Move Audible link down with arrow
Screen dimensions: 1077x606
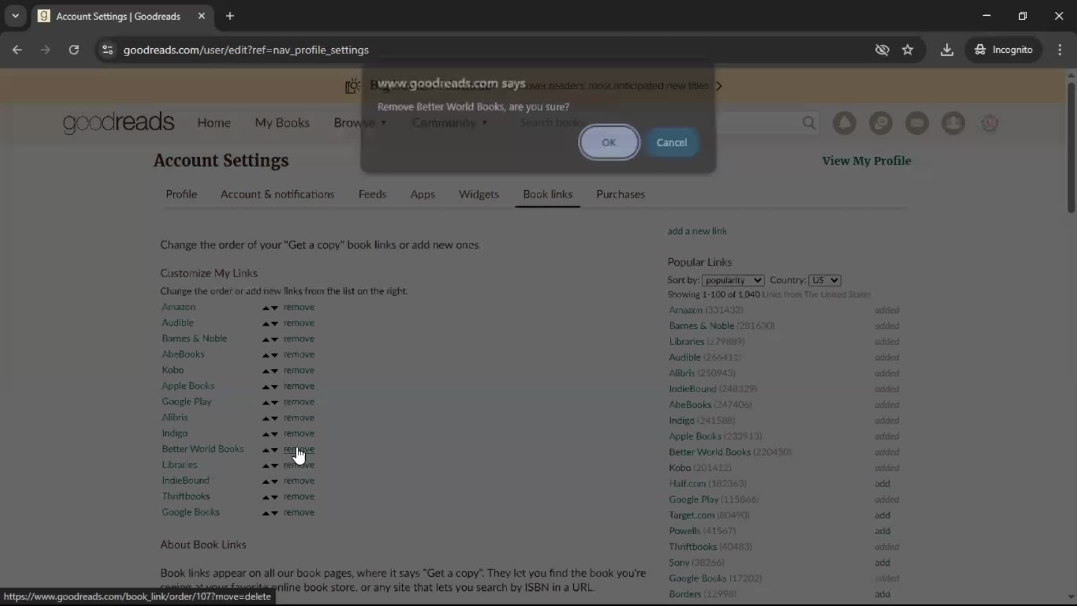click(274, 324)
